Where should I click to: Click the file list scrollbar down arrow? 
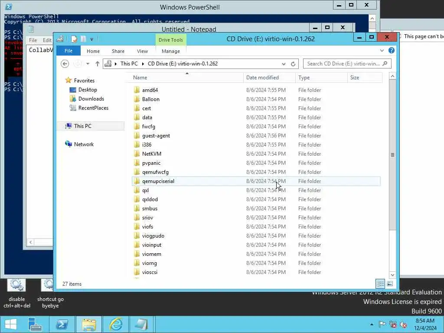click(x=392, y=275)
